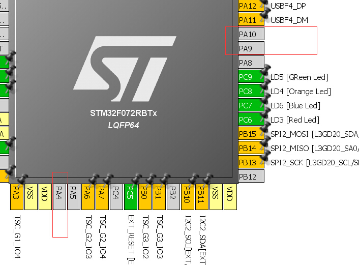Select the PA11 pin

[251, 20]
